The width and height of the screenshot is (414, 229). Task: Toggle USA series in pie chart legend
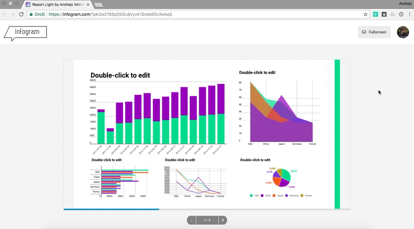click(254, 196)
